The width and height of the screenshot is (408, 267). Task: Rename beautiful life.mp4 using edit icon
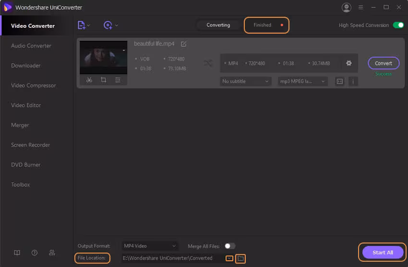click(x=183, y=44)
